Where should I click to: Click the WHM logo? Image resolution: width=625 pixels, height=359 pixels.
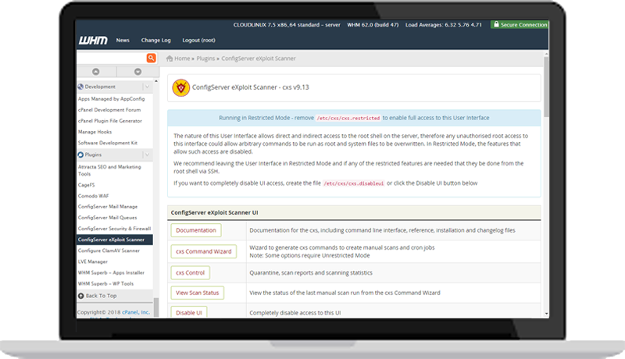point(93,41)
